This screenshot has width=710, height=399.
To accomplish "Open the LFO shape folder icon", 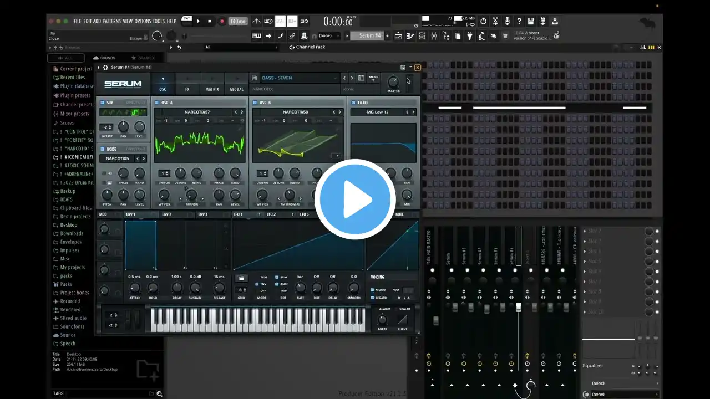I will coord(241,278).
